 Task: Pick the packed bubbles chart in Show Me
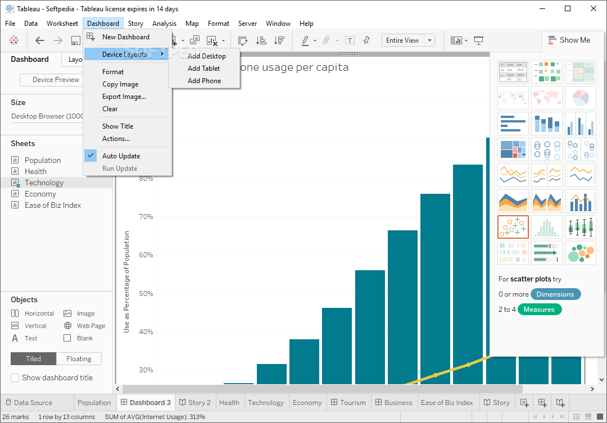click(580, 253)
